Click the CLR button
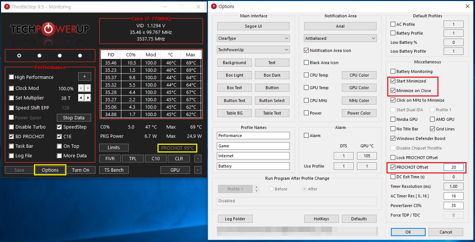475x242 pixels. 179,159
